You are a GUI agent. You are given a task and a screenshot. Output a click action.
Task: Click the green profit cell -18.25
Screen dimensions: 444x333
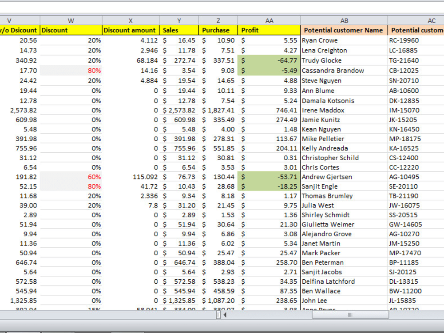point(269,186)
